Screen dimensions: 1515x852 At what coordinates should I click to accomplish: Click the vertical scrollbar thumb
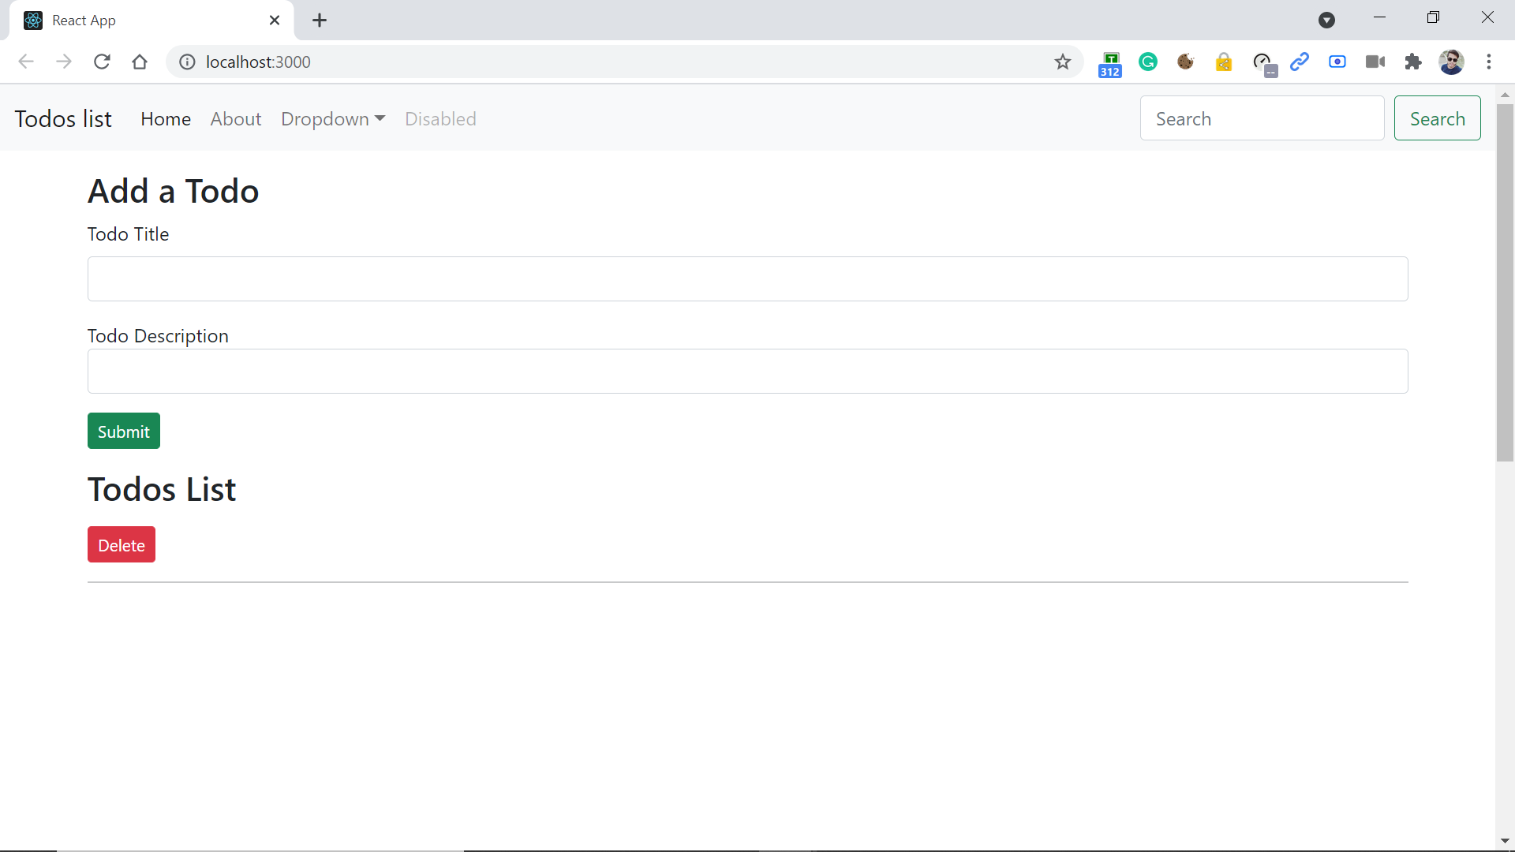pyautogui.click(x=1505, y=282)
